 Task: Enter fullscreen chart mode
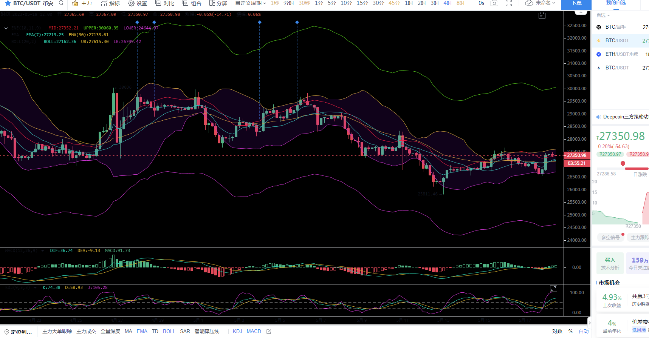[x=509, y=3]
